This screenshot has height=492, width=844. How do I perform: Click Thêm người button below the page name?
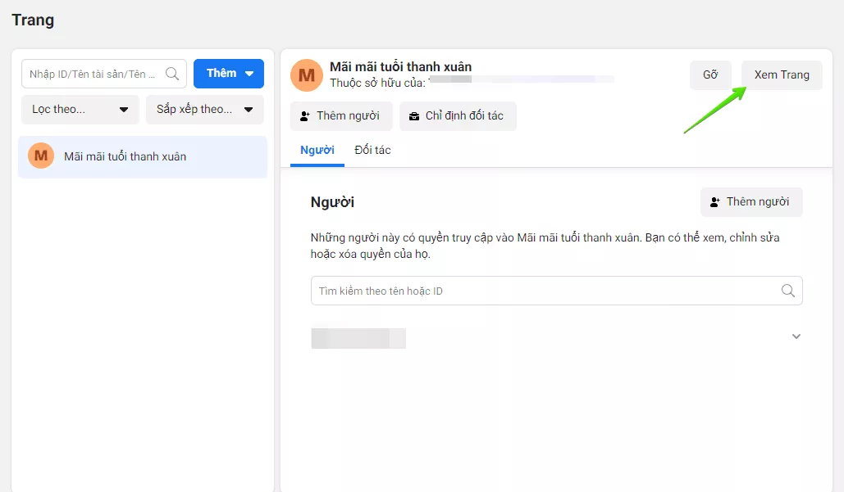pyautogui.click(x=340, y=116)
